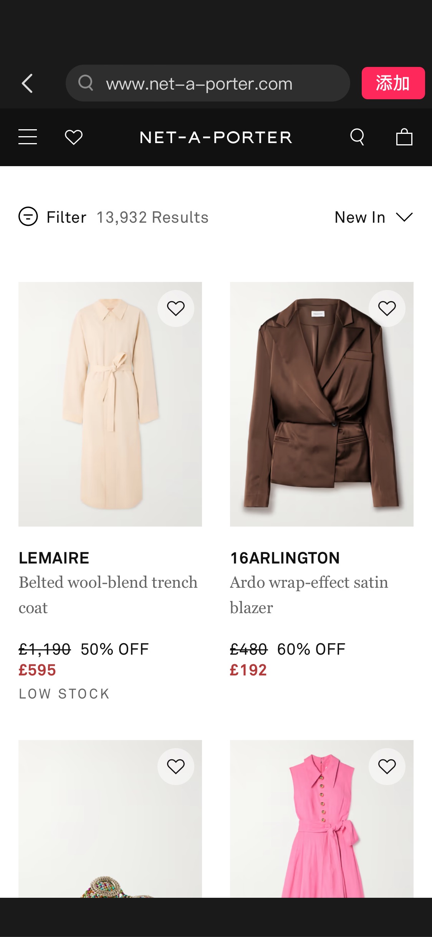Tap the Filter circle icon

click(28, 217)
